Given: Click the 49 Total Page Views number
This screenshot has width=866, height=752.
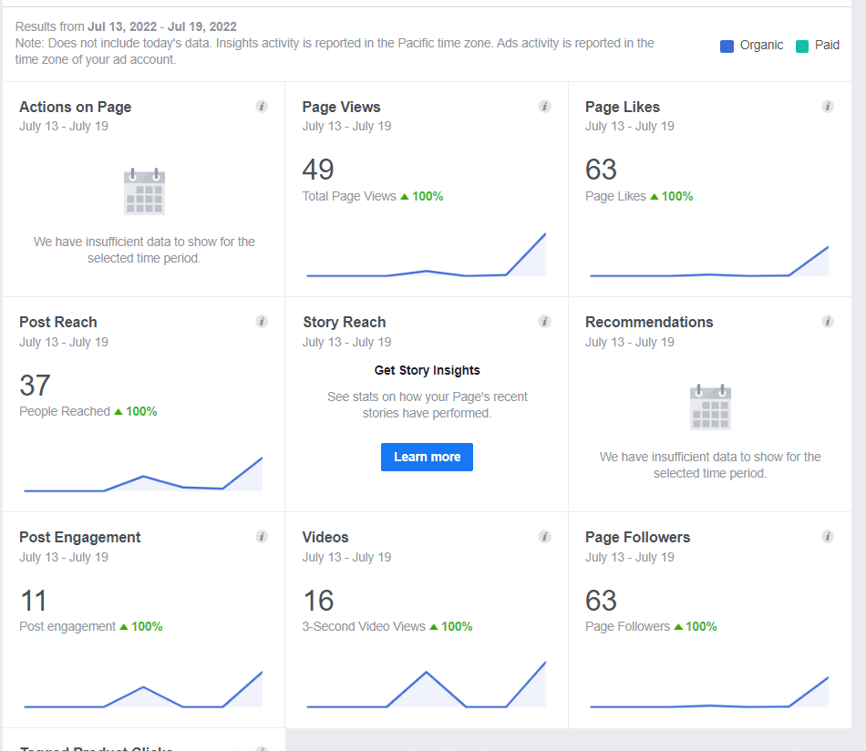Looking at the screenshot, I should pyautogui.click(x=318, y=170).
